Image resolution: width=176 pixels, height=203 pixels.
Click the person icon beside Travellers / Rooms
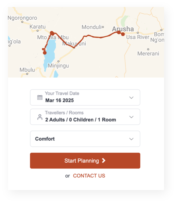point(40,117)
